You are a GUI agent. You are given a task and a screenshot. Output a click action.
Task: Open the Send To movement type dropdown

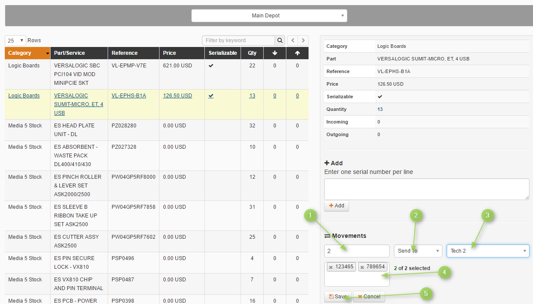[418, 251]
